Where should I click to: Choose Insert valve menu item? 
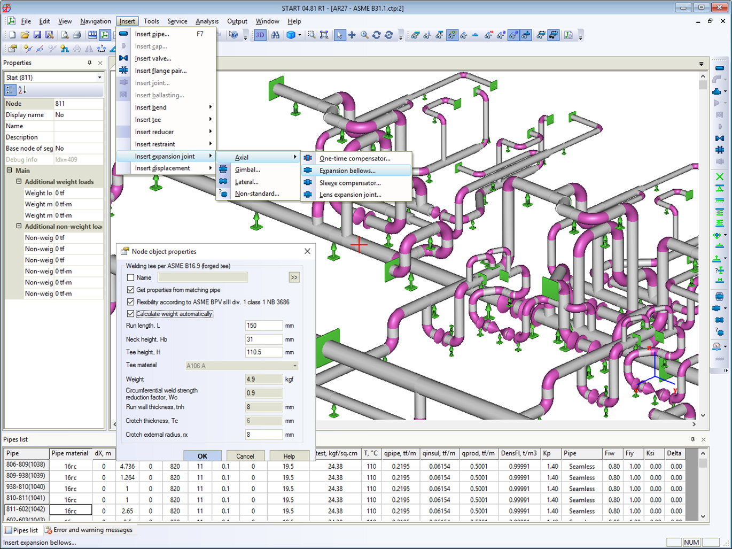point(166,58)
